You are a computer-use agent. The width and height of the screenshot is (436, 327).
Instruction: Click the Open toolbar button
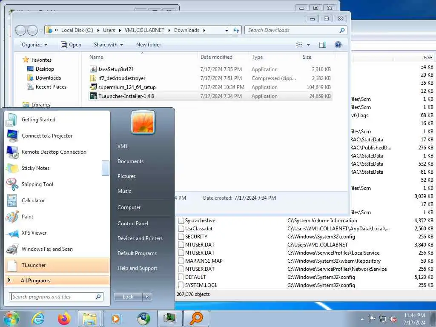pyautogui.click(x=71, y=45)
